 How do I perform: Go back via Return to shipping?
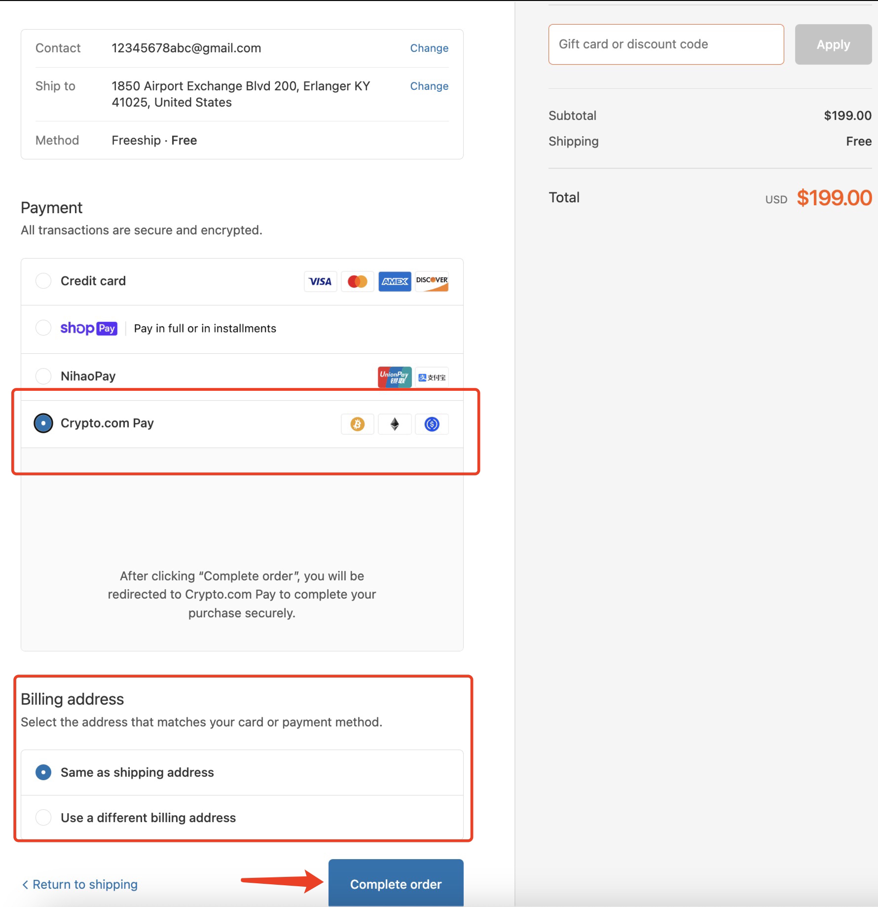pyautogui.click(x=79, y=884)
